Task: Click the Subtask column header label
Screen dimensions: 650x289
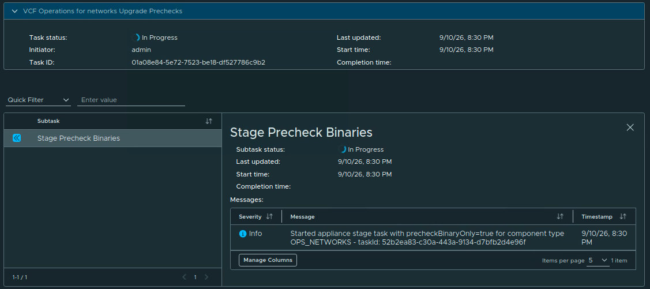Action: 48,121
